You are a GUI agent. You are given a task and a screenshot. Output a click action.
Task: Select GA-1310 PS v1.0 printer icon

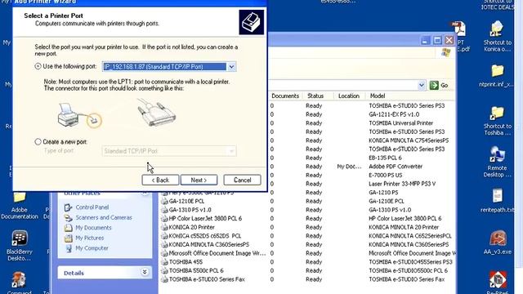click(x=164, y=210)
